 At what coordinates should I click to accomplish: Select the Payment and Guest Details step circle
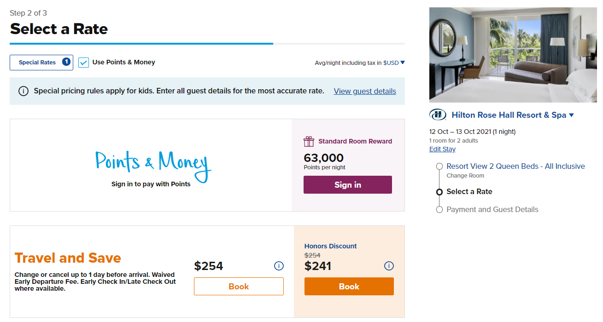(x=439, y=209)
